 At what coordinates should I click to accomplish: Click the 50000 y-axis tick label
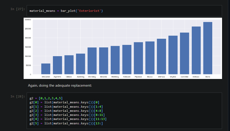click(28, 65)
